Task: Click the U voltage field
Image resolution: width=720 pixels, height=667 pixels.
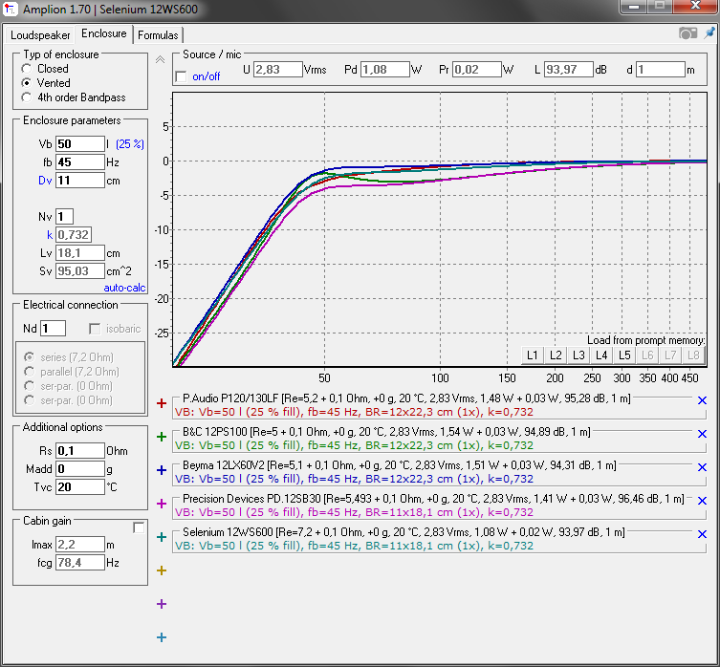Action: (x=278, y=70)
